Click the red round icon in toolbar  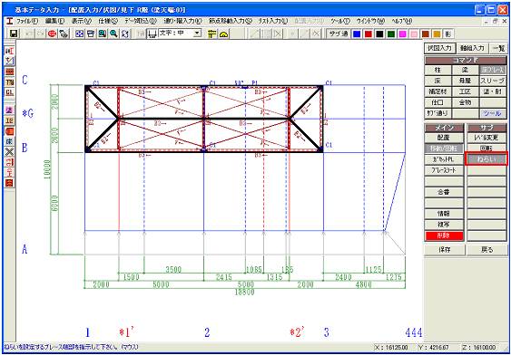click(52, 34)
